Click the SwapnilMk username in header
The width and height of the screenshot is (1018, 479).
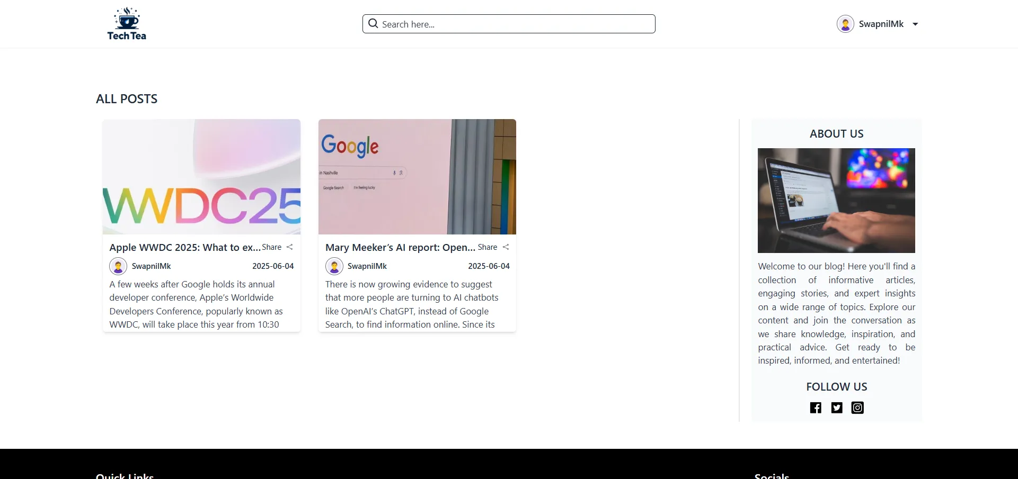pyautogui.click(x=881, y=24)
